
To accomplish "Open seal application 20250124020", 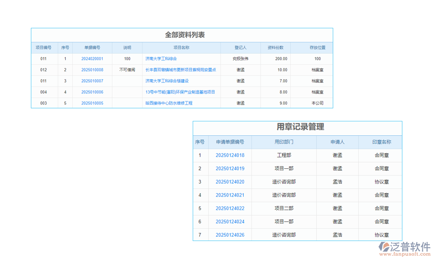I will point(230,182).
